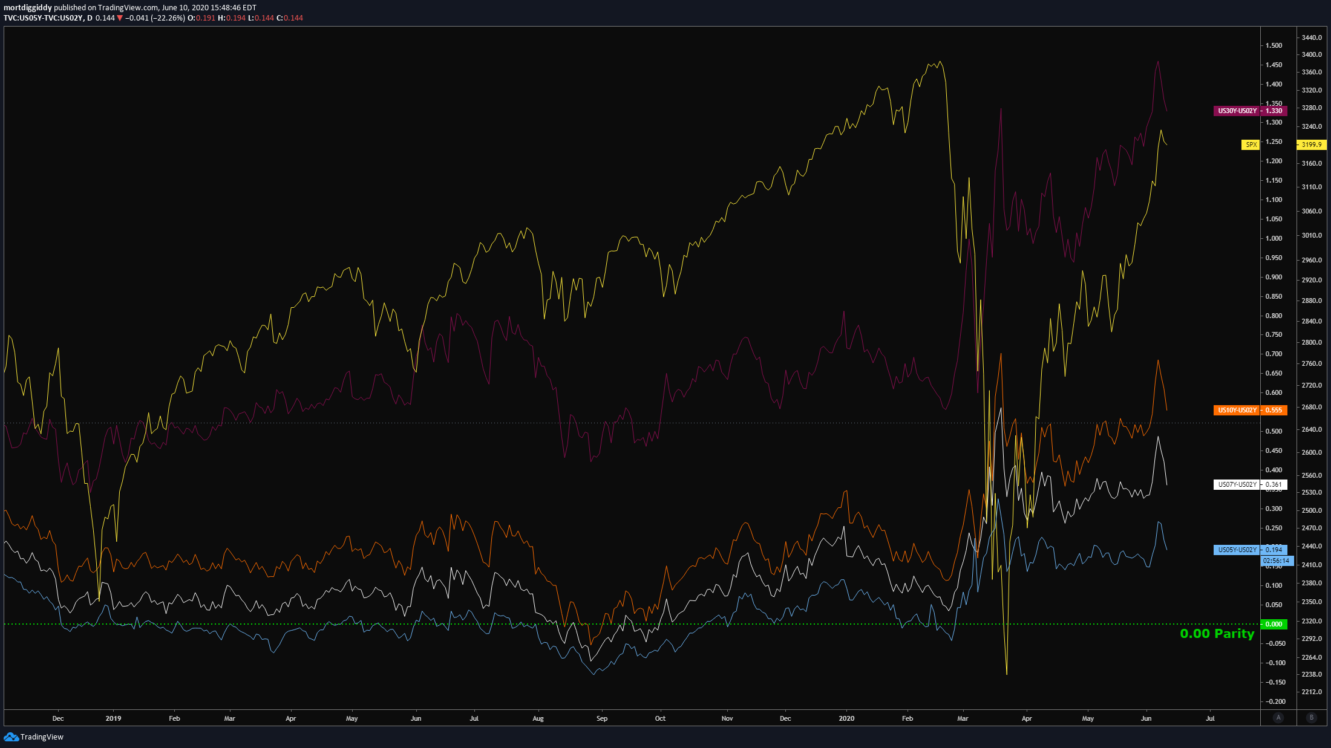Open the mortdiggiddy author name

[x=28, y=8]
